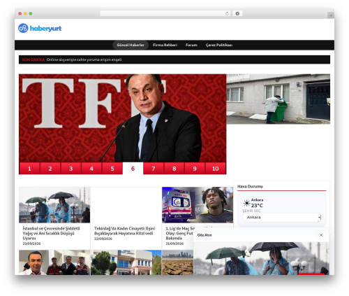Click the Hava Durumu heading

tap(250, 186)
